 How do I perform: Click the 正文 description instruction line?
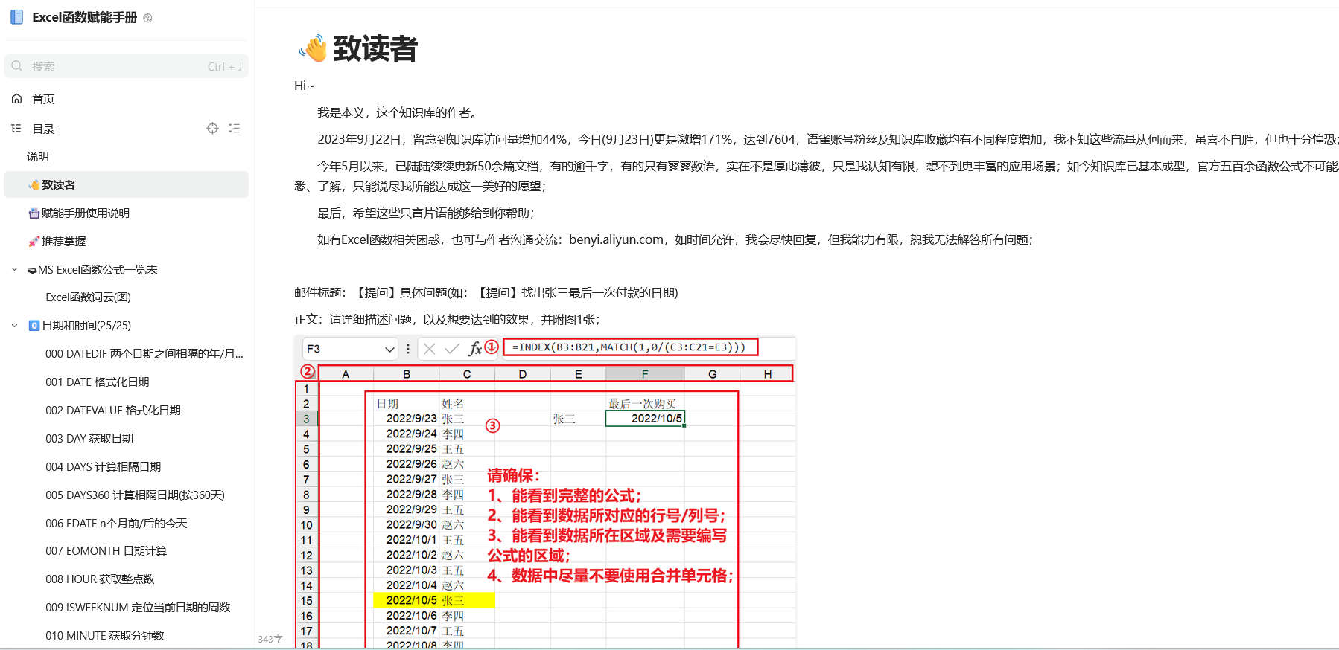click(x=447, y=320)
